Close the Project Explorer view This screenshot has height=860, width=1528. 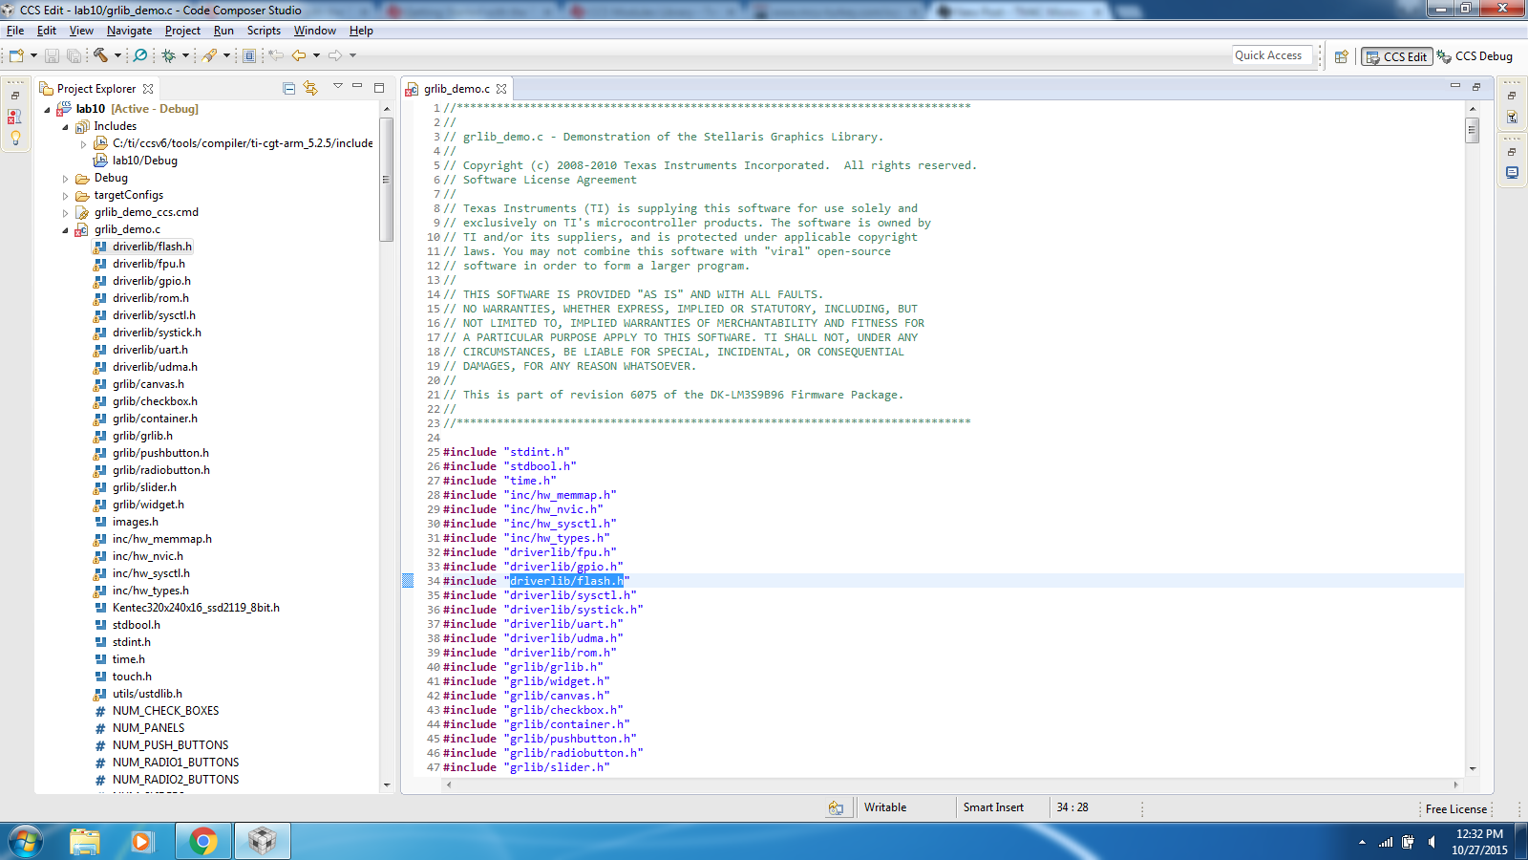[148, 89]
